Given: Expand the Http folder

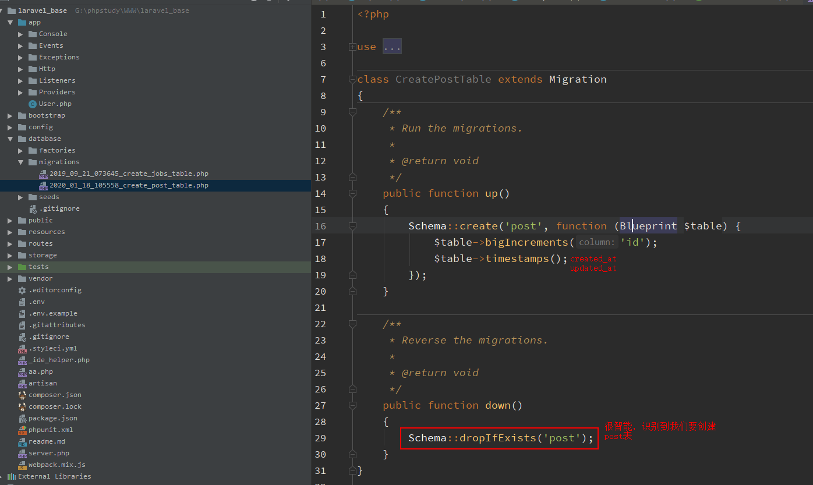Looking at the screenshot, I should tap(21, 69).
